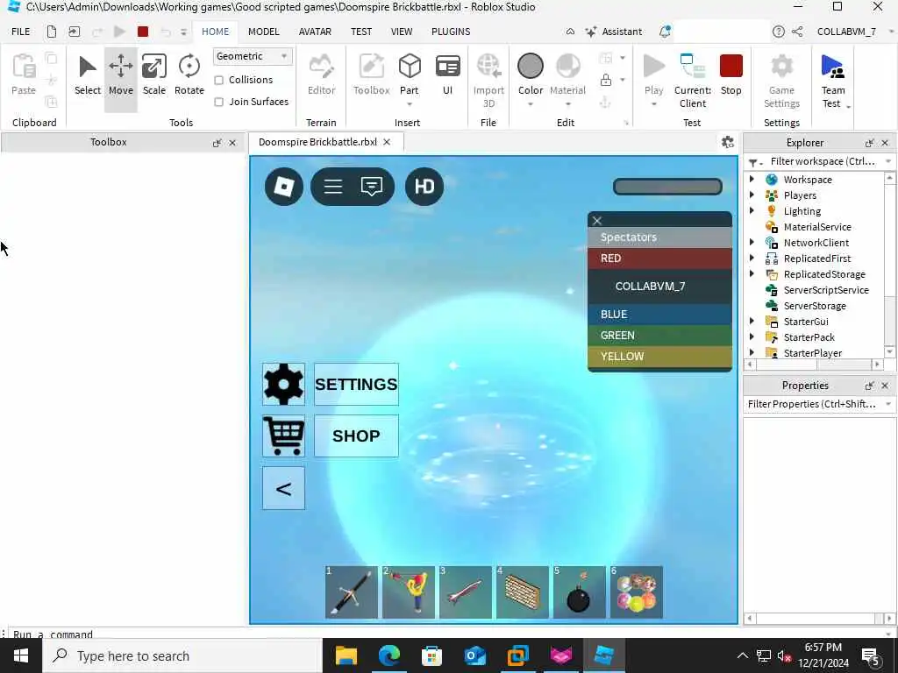The image size is (898, 673).
Task: Click the Stop test button
Action: 731,76
